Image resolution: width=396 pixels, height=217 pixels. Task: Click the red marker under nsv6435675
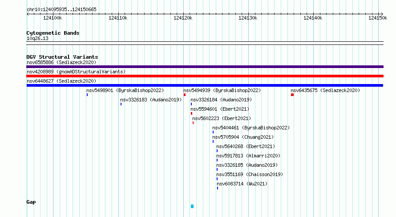(x=292, y=95)
